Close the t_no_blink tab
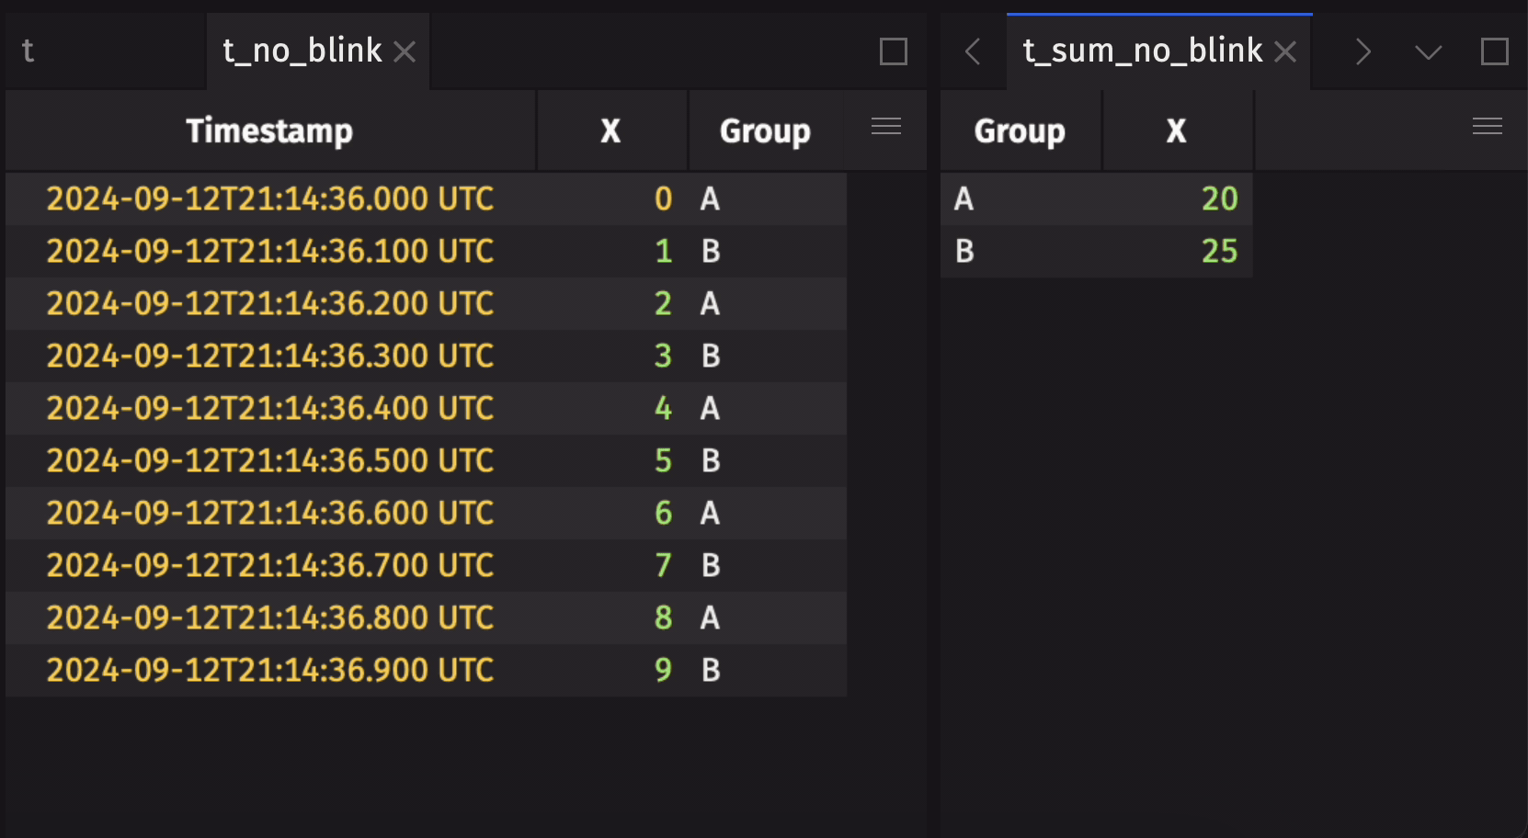Screen dimensions: 1528x838 click(405, 52)
